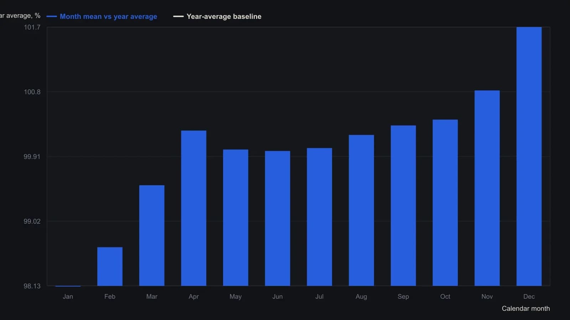Image resolution: width=570 pixels, height=320 pixels.
Task: Click the blue legend line marker
Action: click(52, 16)
